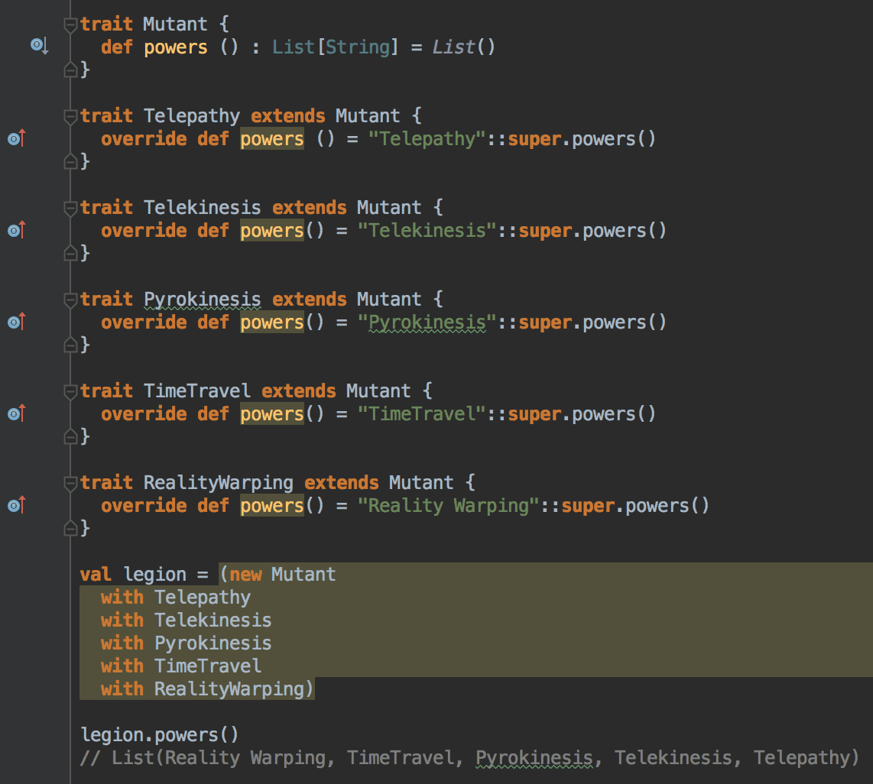Click the squiggly-underlined Pyrokinesis trait name
Viewport: 873px width, 784px height.
coord(203,300)
